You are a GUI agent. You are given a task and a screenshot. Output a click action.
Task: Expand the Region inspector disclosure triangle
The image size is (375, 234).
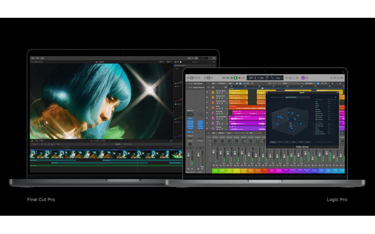click(x=187, y=84)
